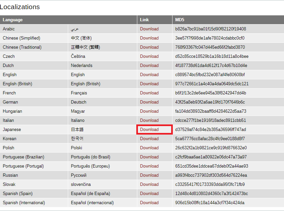Select MD5 hash c33255417f01733393dda95f3fc71fb9
Screen dimensions: 284x211
[x=210, y=184]
